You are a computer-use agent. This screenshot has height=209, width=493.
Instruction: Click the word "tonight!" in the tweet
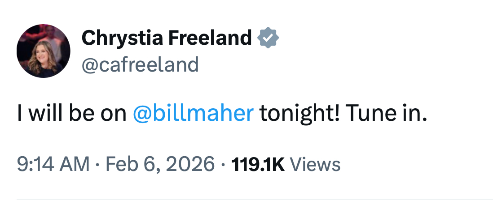tap(299, 114)
